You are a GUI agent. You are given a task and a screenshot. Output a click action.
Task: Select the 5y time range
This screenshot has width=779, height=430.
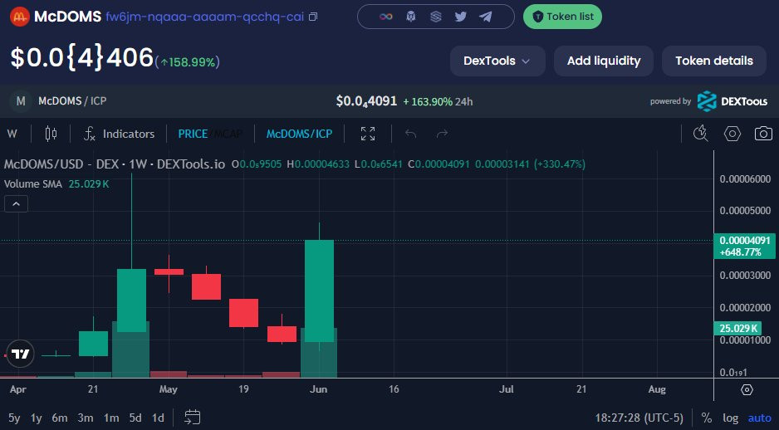coord(14,418)
